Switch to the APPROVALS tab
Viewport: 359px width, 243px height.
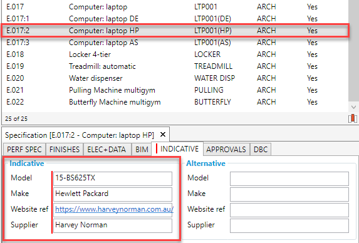tap(226, 150)
